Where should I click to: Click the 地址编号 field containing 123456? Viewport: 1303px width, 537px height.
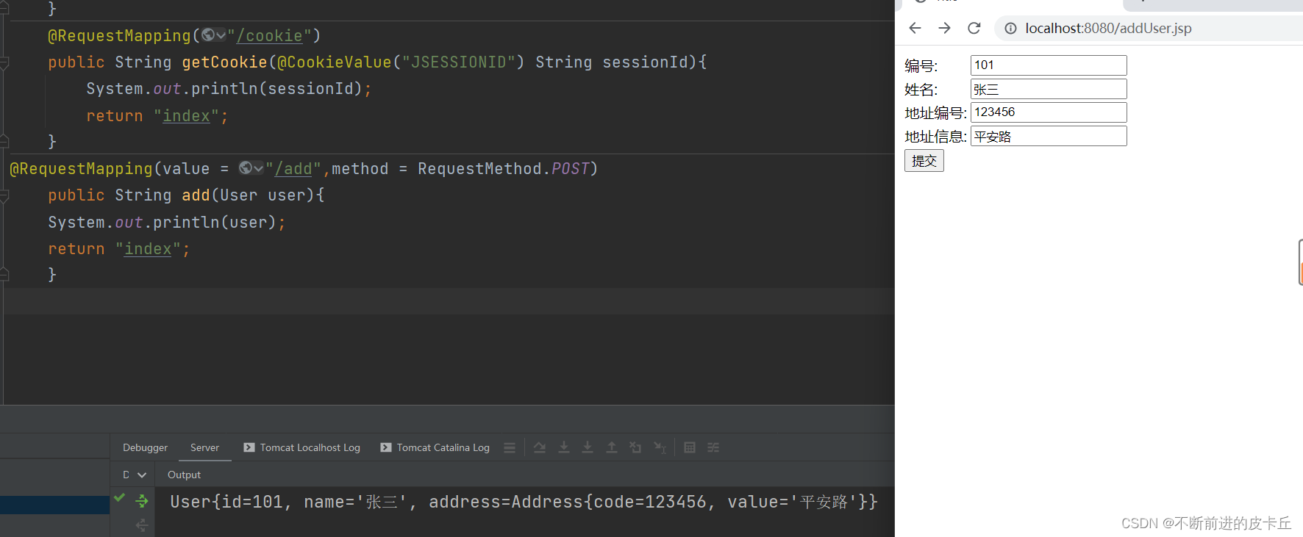1049,112
